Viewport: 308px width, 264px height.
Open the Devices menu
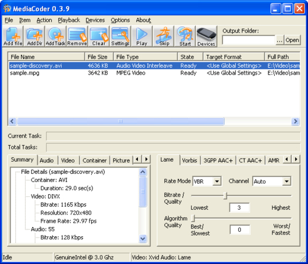point(95,20)
